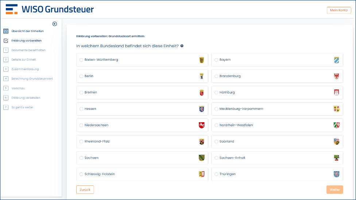Choose Saarland radio option
The height and width of the screenshot is (200, 356).
[216, 141]
